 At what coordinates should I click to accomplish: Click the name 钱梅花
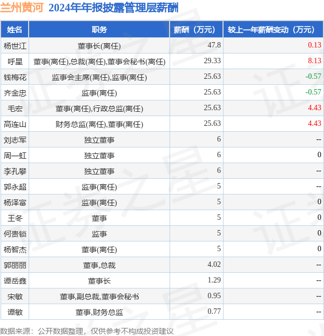click(15, 77)
